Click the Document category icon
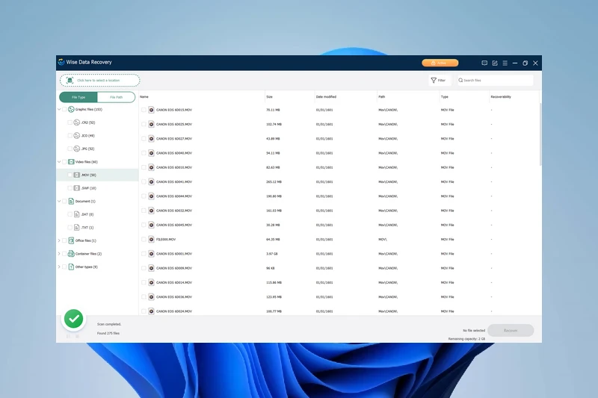Viewport: 598px width, 398px height. 71,201
